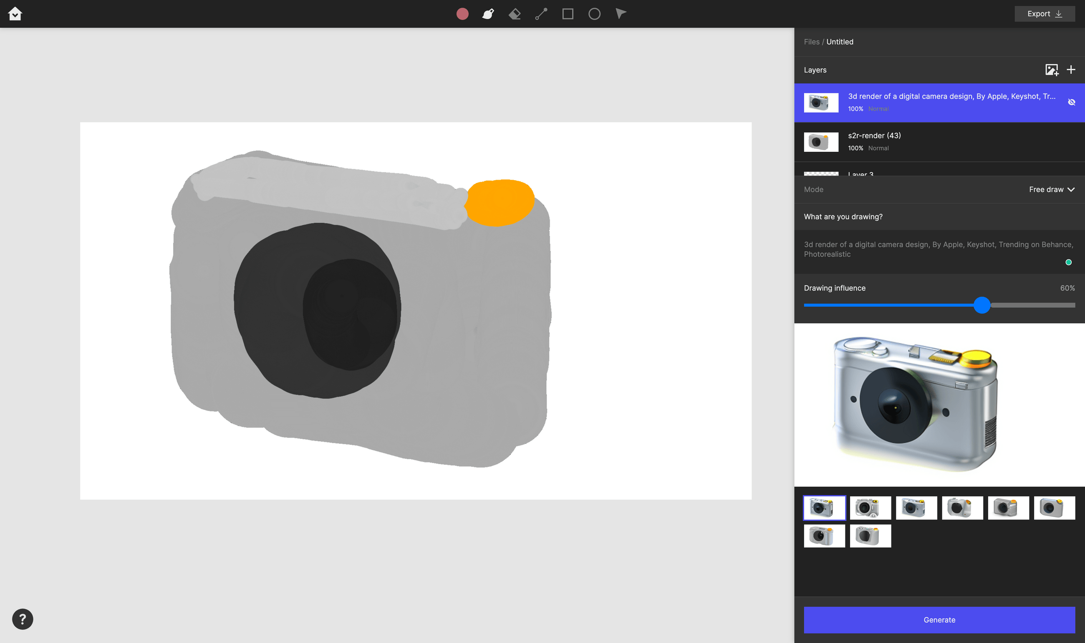Return to home screen via house icon
Screen dimensions: 1085x643
click(x=14, y=13)
